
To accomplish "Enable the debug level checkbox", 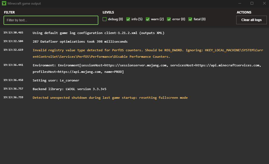I will tap(105, 19).
